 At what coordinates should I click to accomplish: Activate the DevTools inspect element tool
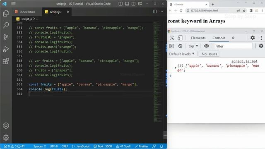[172, 38]
